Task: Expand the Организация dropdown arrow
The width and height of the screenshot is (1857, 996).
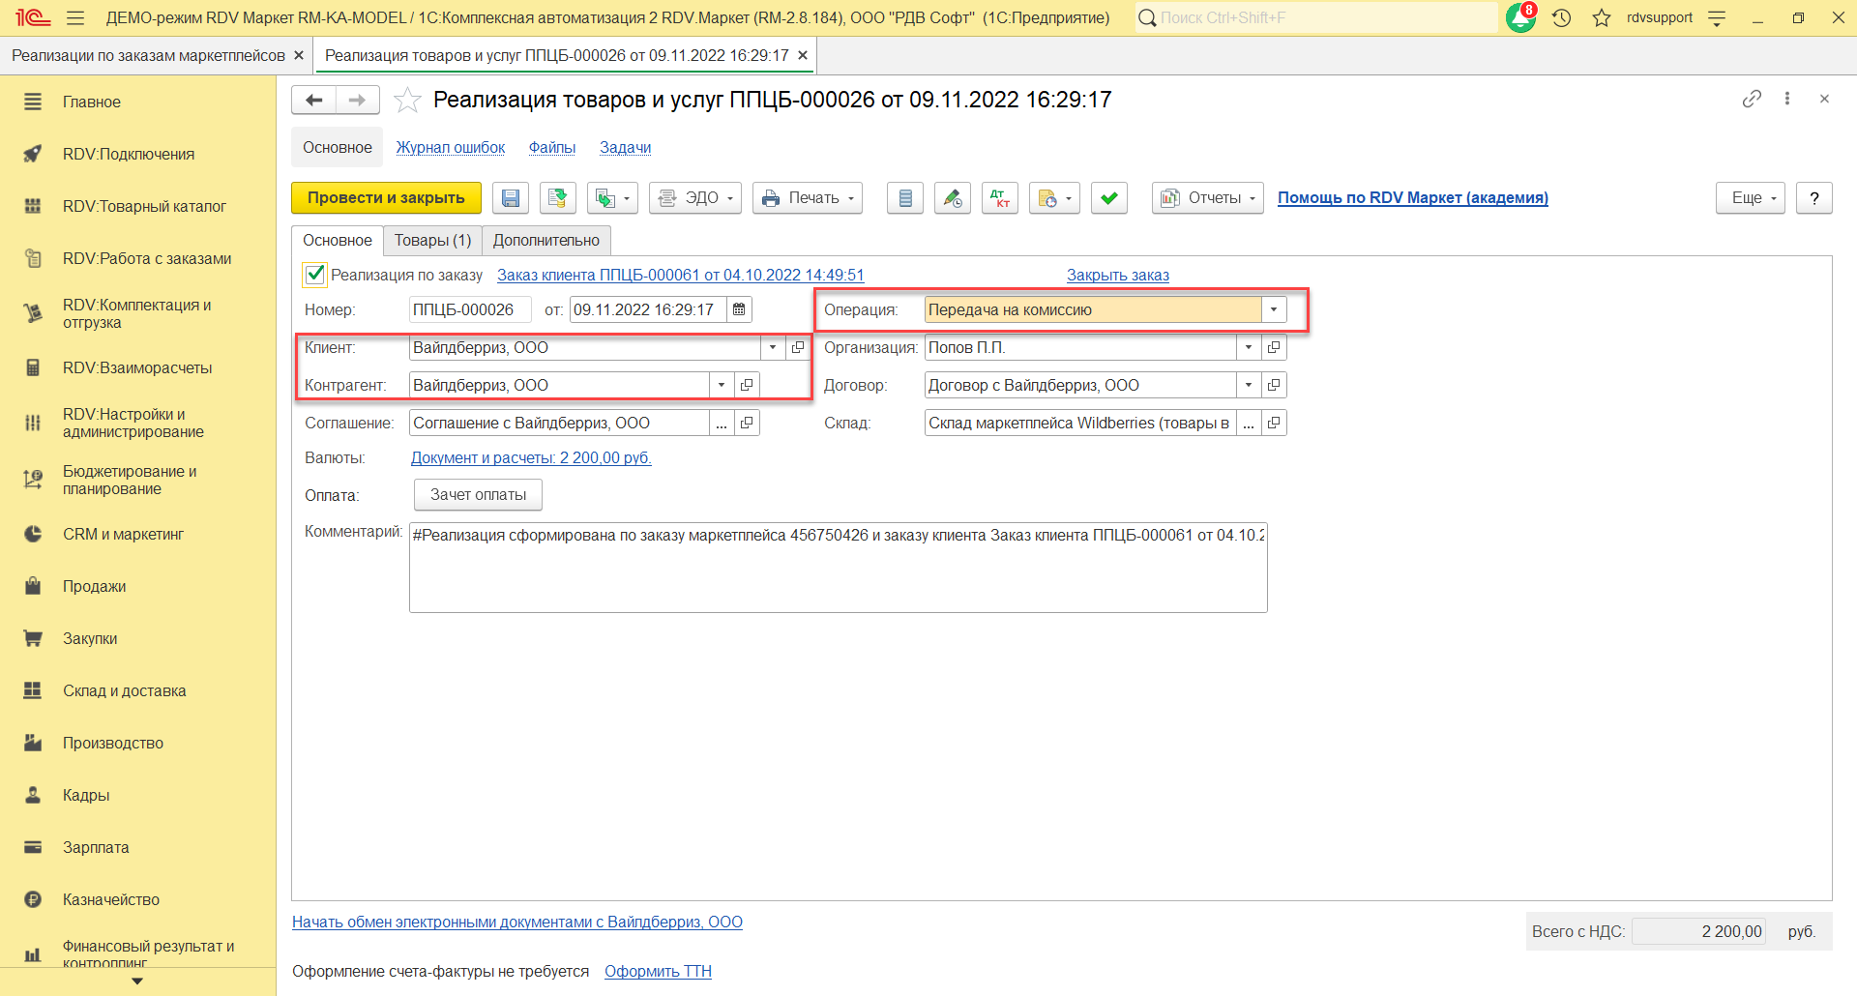Action: [1249, 347]
